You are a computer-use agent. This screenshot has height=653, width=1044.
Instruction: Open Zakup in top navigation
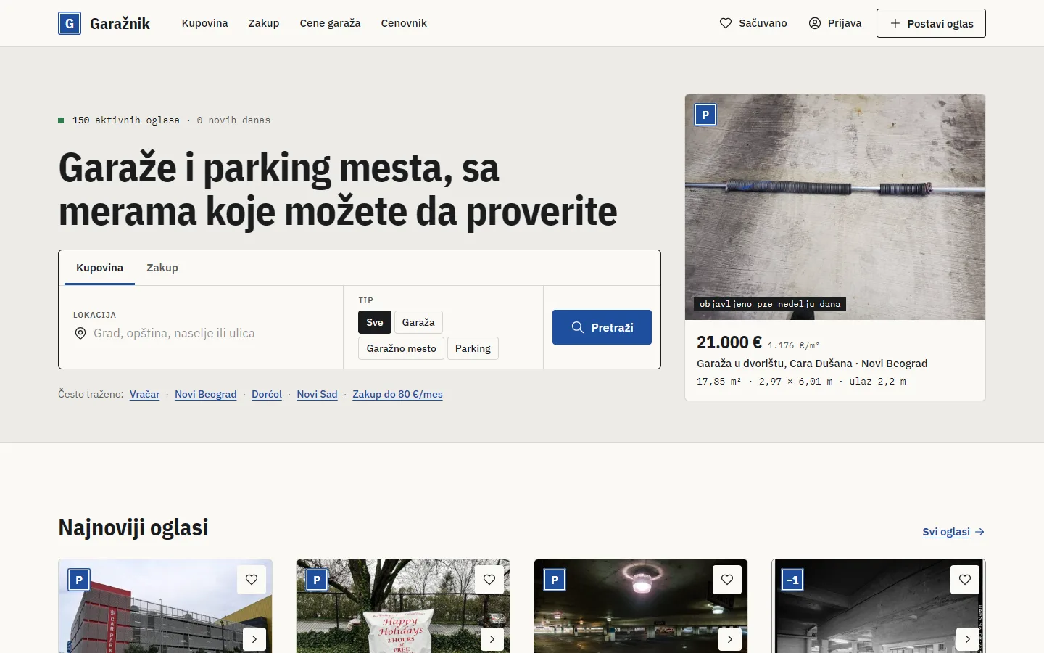pos(264,23)
